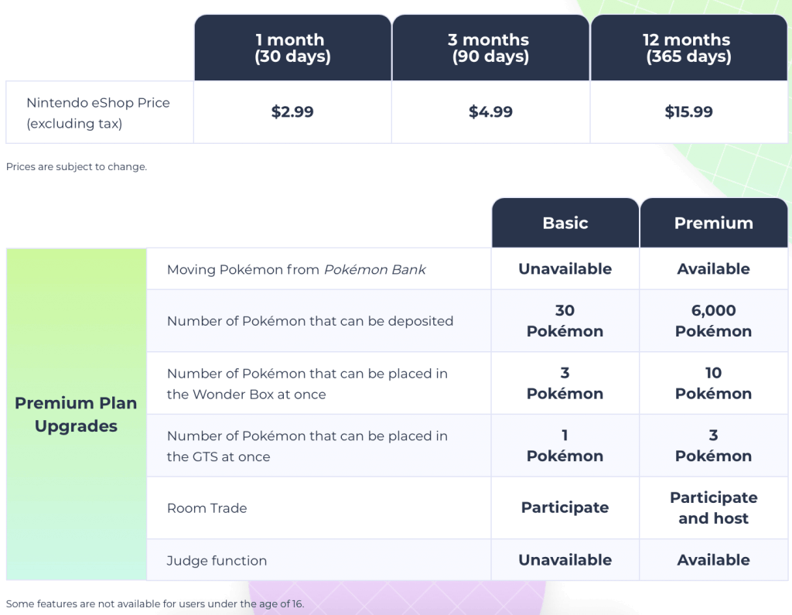This screenshot has height=615, width=792.
Task: Click the $2.99 price cell
Action: pos(292,111)
